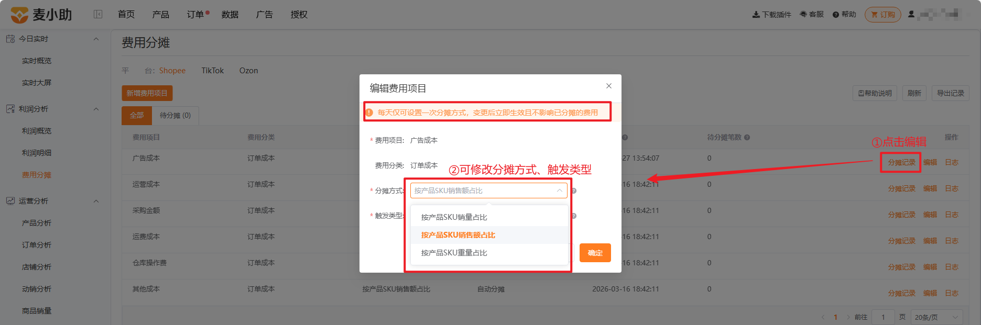
Task: Switch to the Ozon platform tab
Action: click(249, 71)
